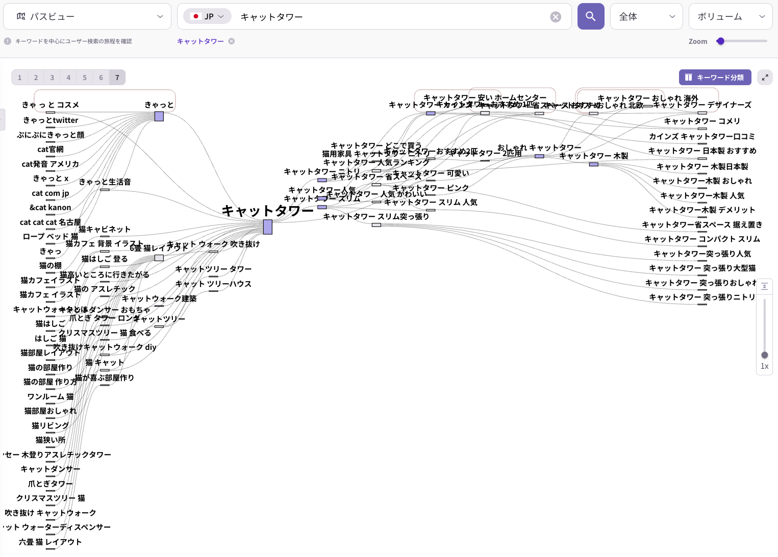The image size is (778, 557).
Task: Open the ボリューム sort dropdown
Action: 730,17
